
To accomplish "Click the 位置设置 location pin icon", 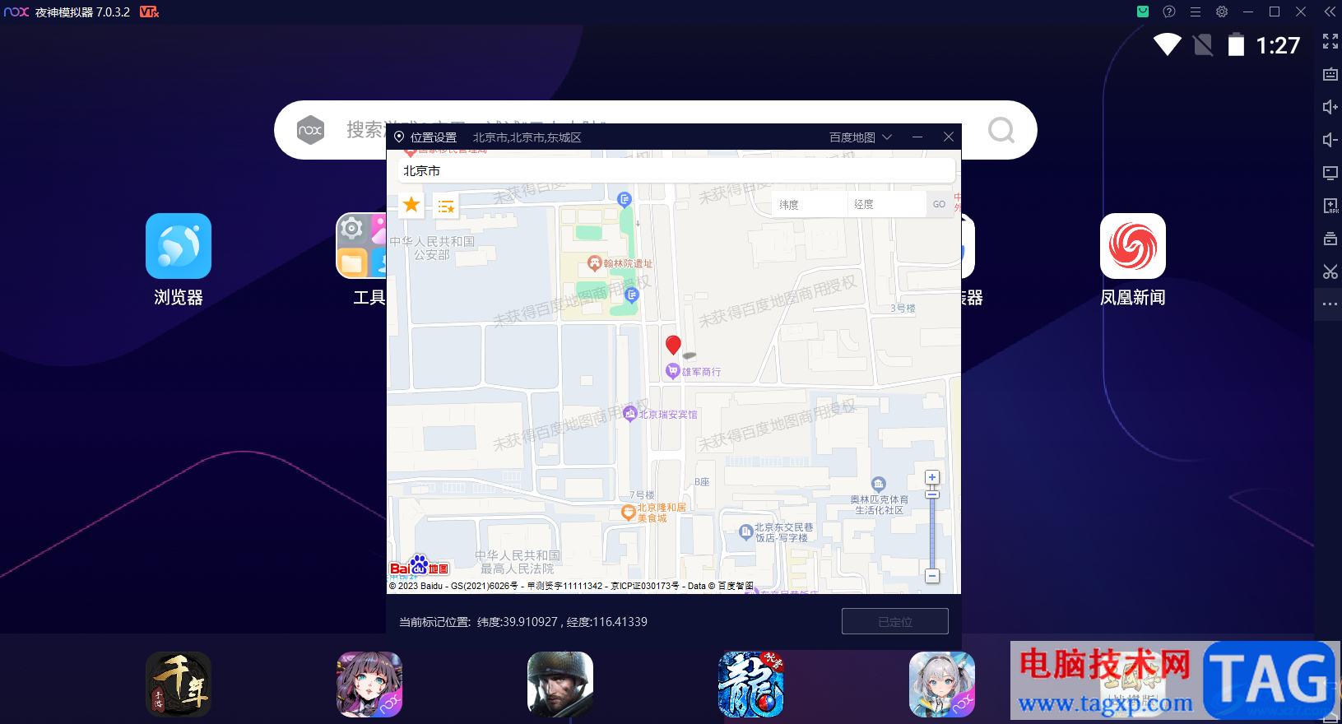I will [399, 137].
